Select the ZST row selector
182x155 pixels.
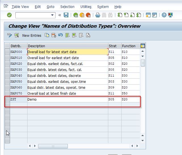tap(7, 99)
